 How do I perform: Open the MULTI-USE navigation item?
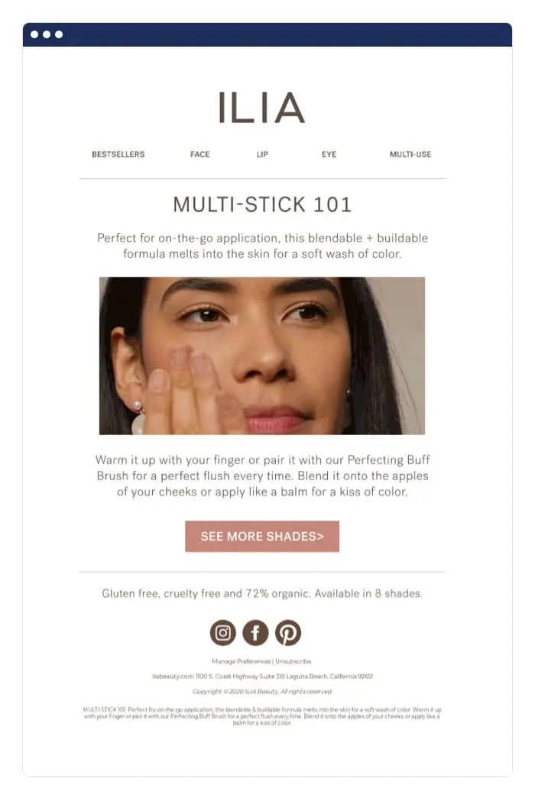tap(410, 154)
